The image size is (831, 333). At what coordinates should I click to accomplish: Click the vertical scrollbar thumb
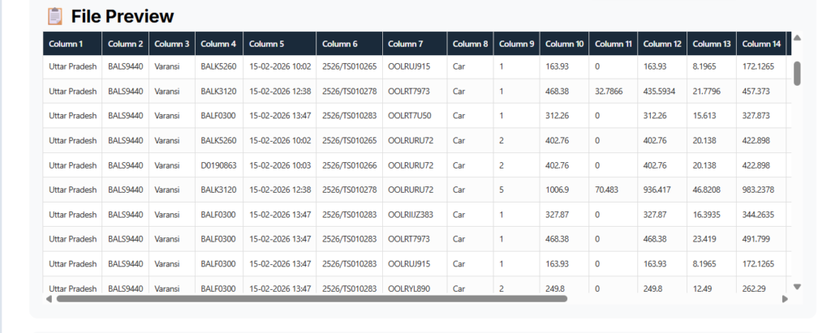797,73
